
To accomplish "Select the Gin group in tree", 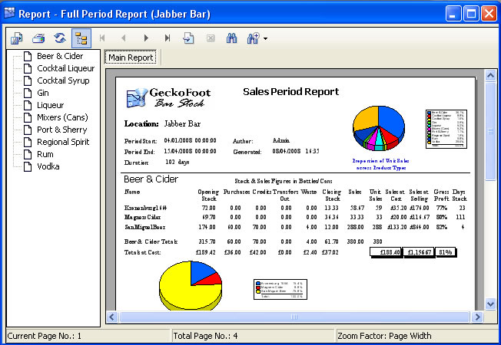I will pyautogui.click(x=45, y=93).
